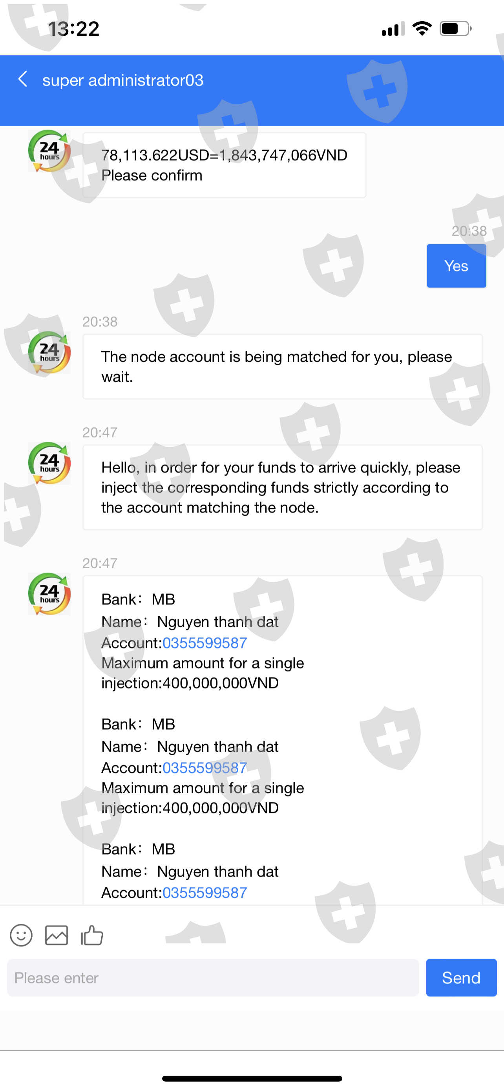Open the emoji picker smiley icon

(21, 935)
